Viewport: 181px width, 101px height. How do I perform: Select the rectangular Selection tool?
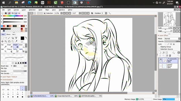click(x=2, y=38)
